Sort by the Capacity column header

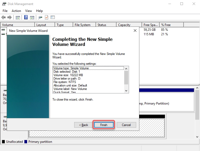pos(124,25)
